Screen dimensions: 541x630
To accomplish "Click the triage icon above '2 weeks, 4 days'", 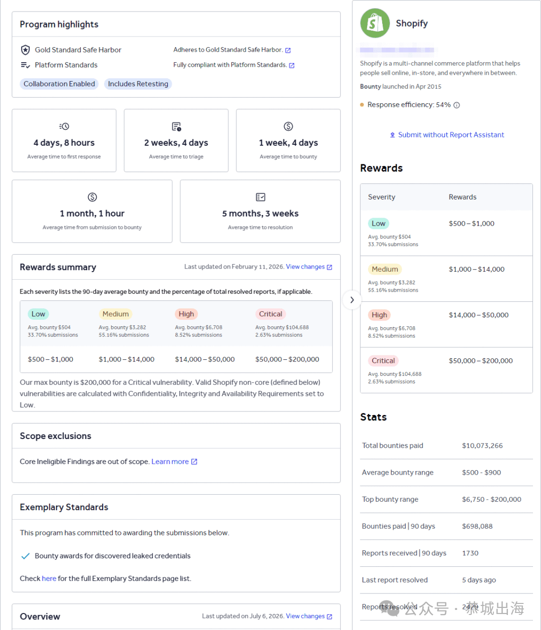I will pos(176,126).
